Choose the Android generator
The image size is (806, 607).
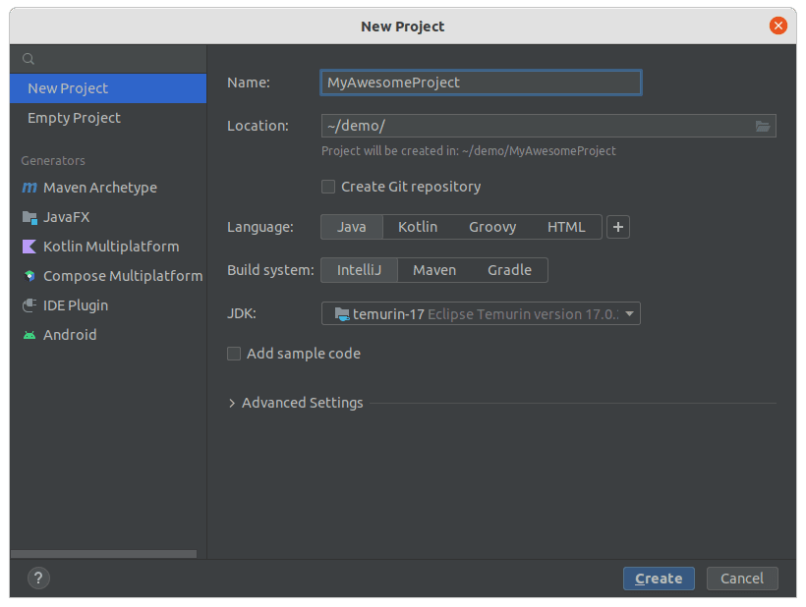(108, 335)
